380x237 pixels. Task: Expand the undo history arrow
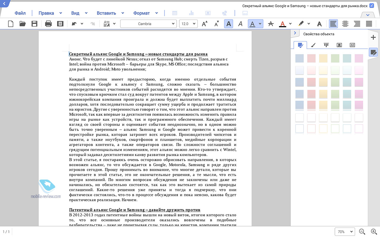coord(82,24)
